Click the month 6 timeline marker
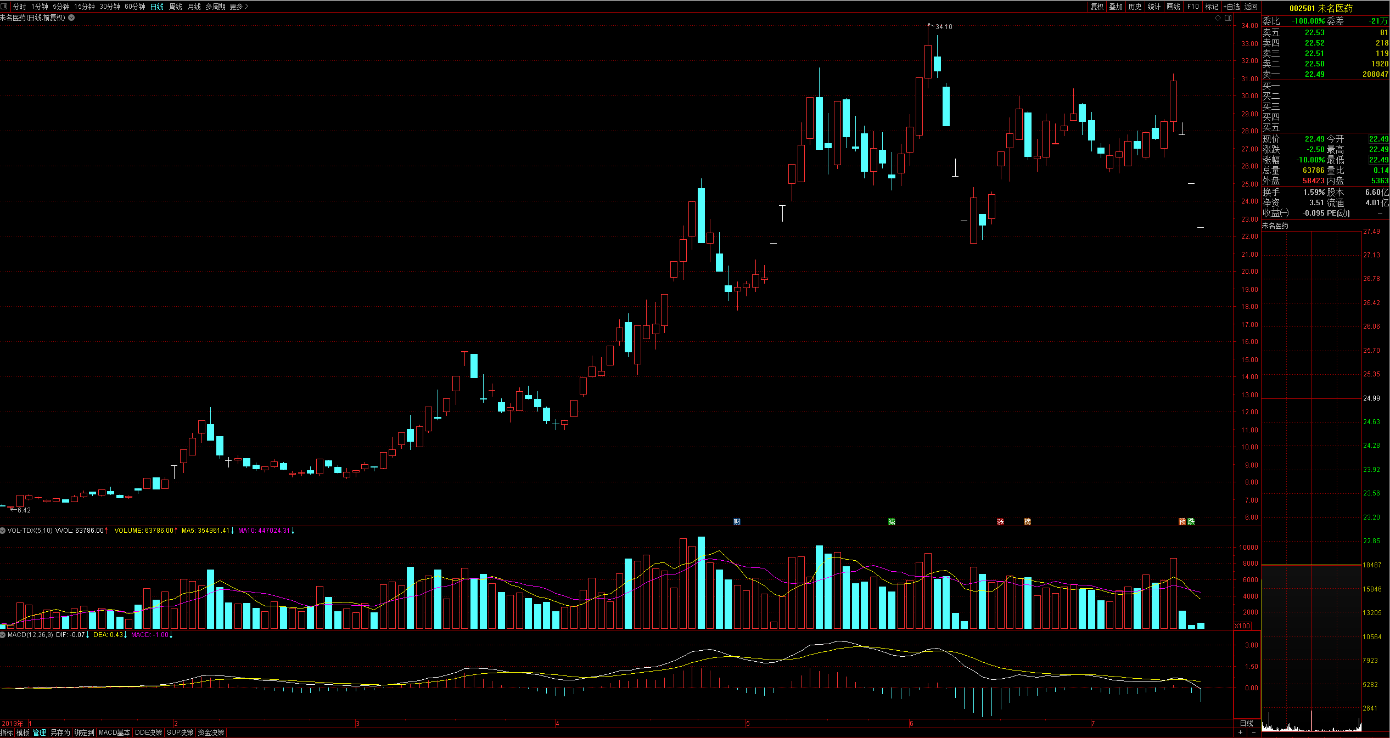The width and height of the screenshot is (1390, 738). 911,724
